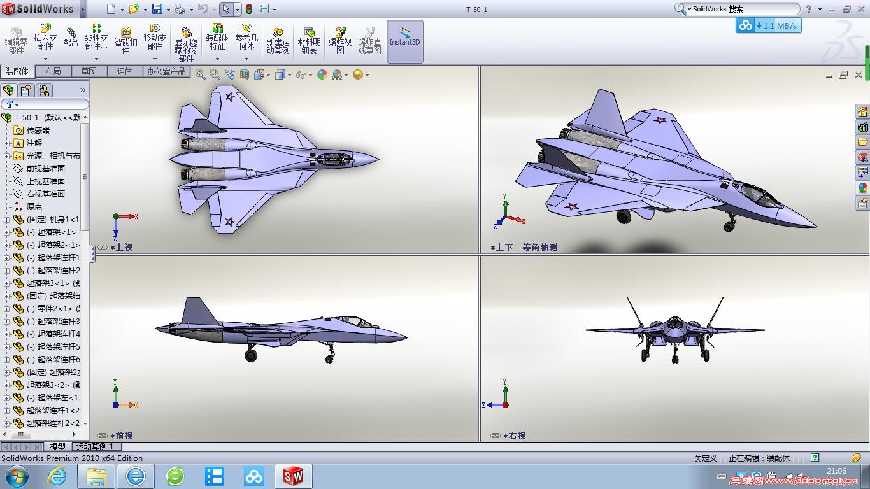
Task: Switch to the 布局 (Layout) tab
Action: click(x=53, y=71)
